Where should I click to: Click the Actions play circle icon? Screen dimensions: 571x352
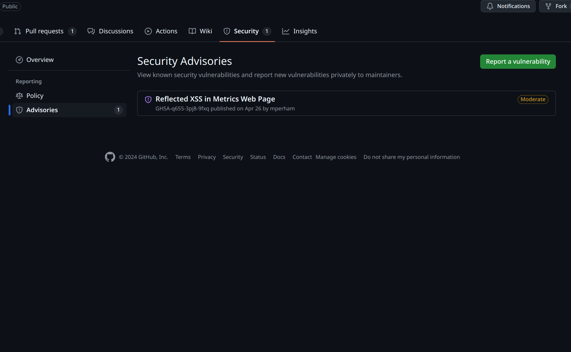pos(148,31)
